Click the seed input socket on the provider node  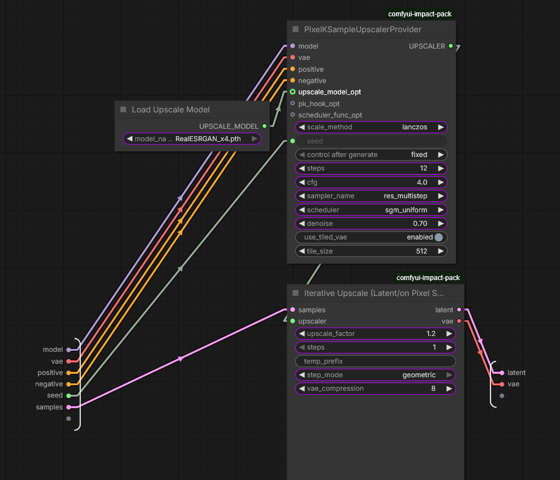point(292,141)
